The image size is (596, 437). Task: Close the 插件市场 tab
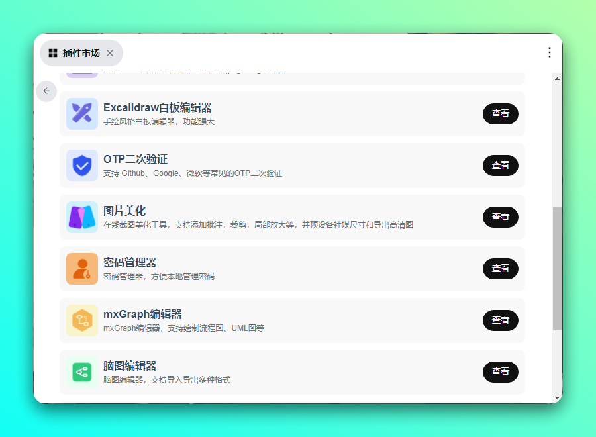pos(110,53)
